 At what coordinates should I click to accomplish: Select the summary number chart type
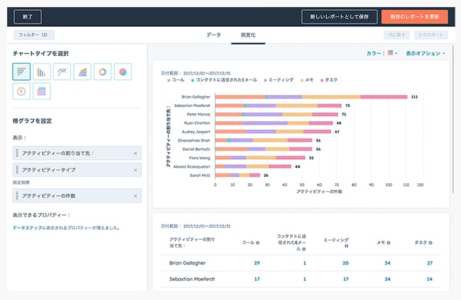[x=21, y=91]
